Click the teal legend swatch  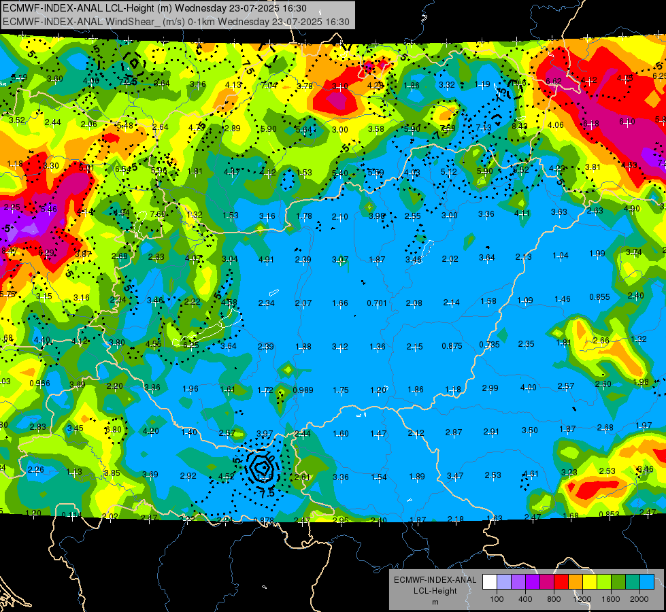click(x=633, y=581)
